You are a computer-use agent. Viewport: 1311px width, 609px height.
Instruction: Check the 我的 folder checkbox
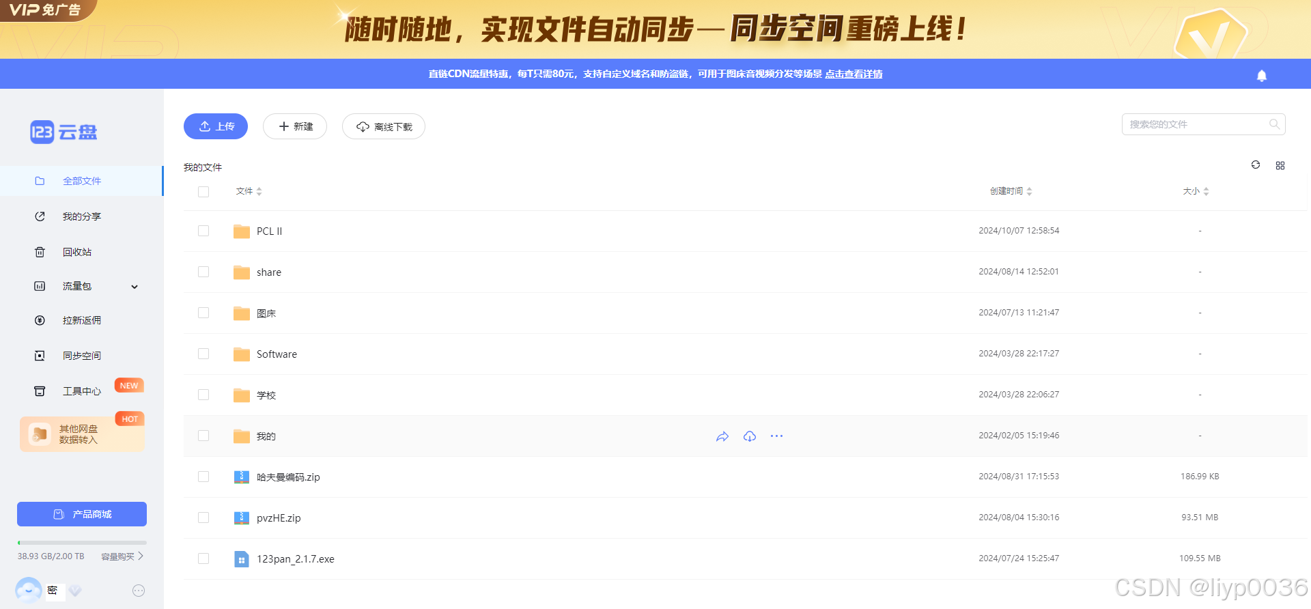click(203, 436)
